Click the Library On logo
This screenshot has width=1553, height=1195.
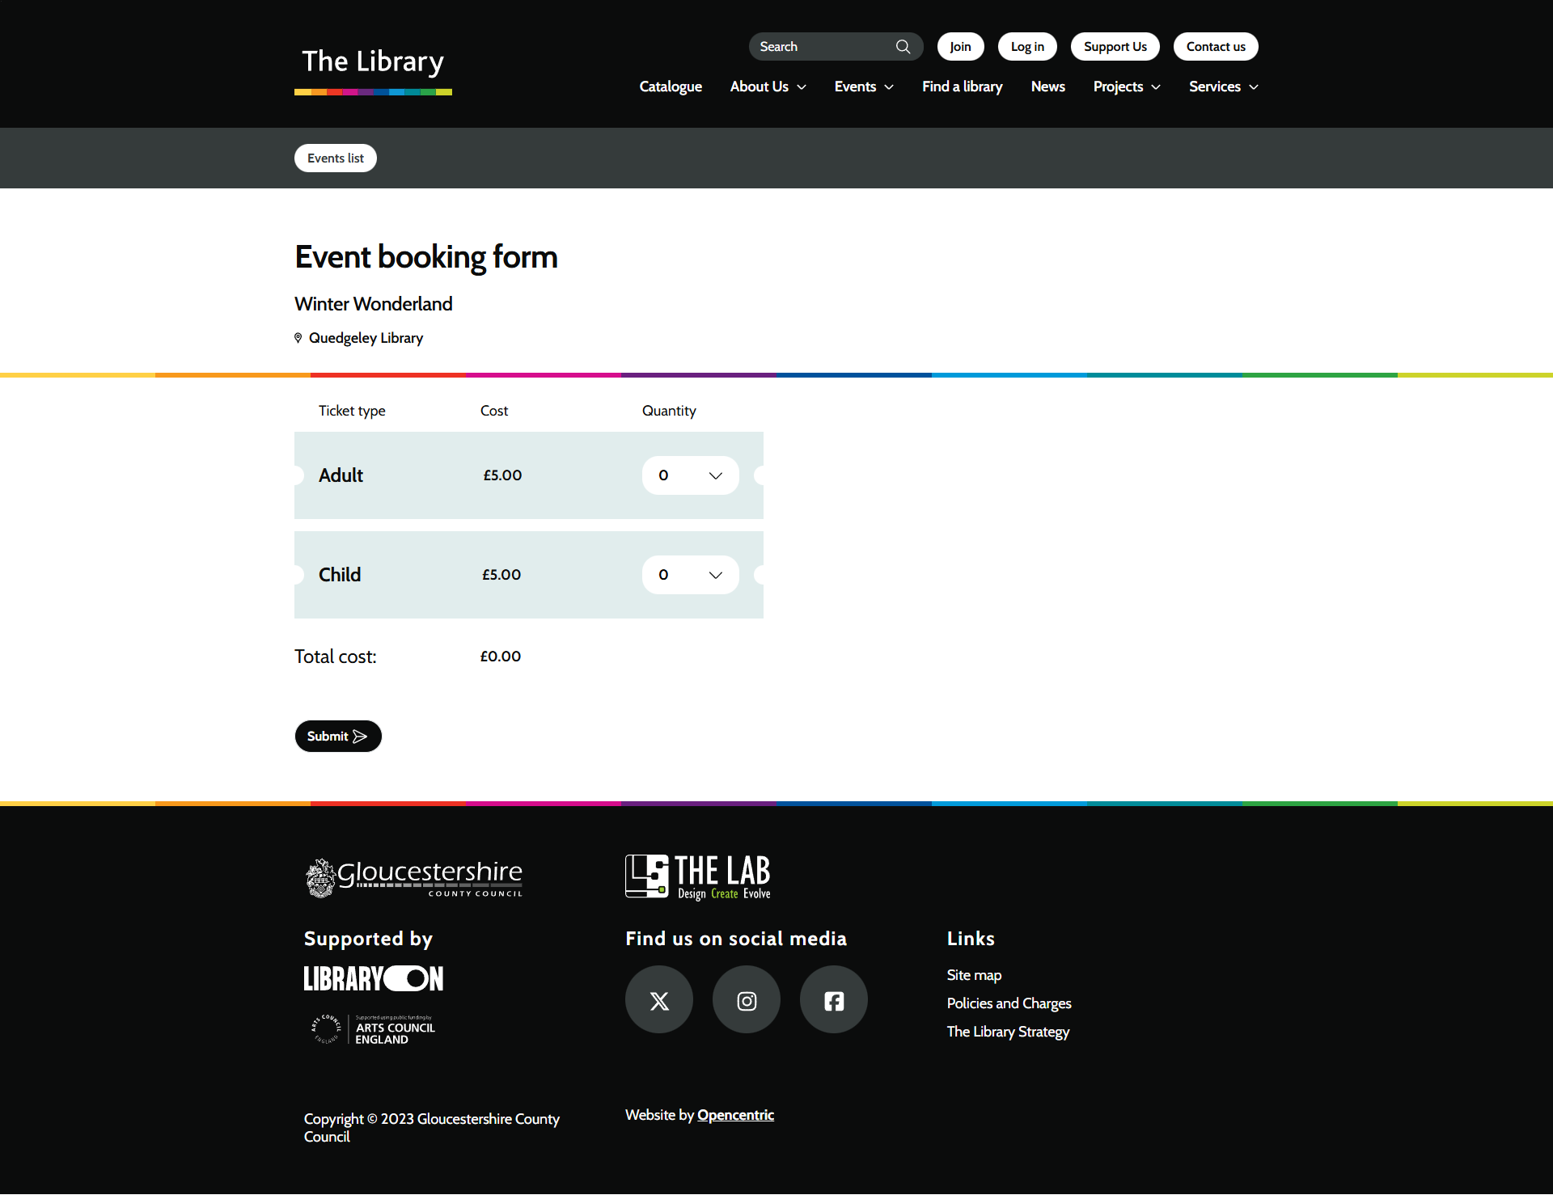tap(374, 979)
